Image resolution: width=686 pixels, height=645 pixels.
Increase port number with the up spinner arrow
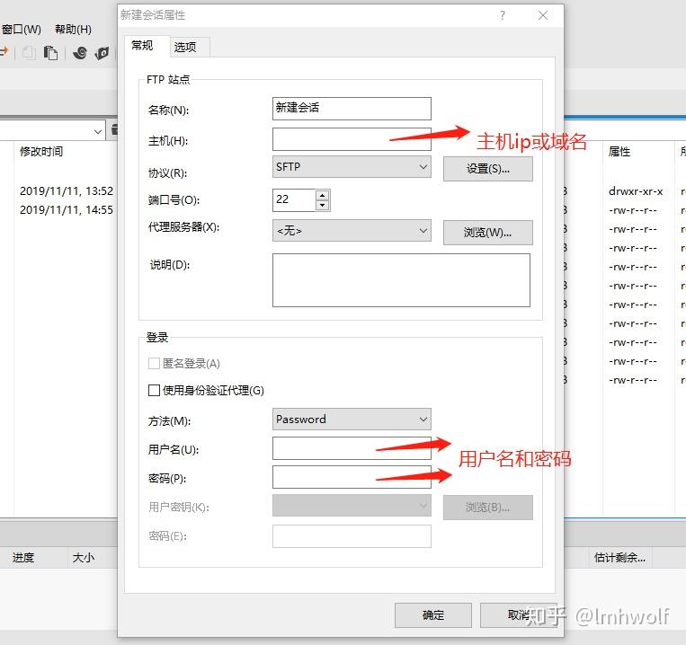(323, 195)
